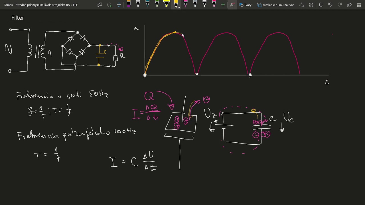The image size is (365, 205).
Task: Select the white pen before the magenta pen
Action: (204, 4)
